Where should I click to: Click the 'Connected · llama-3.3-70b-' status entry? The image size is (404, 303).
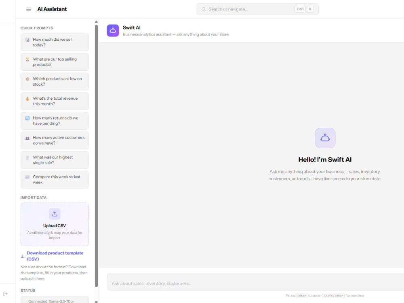55,300
